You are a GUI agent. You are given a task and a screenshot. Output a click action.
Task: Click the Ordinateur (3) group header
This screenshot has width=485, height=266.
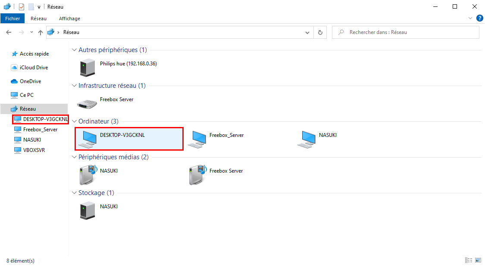(x=98, y=121)
